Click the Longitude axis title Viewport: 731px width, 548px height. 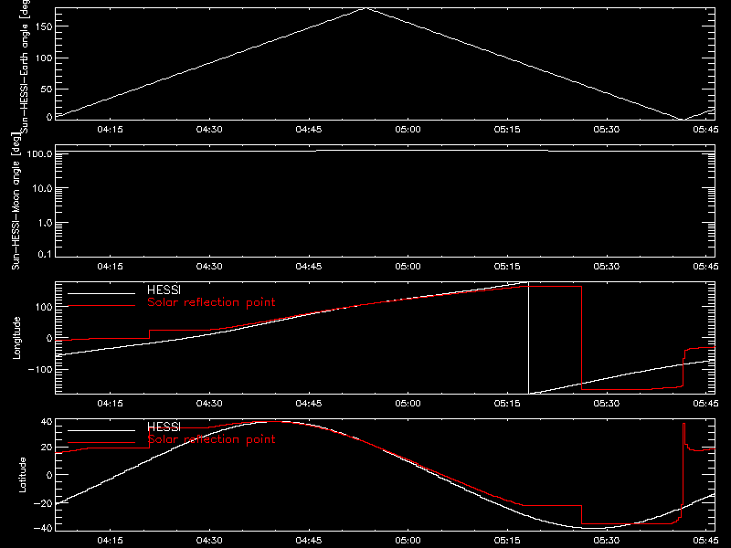point(16,338)
